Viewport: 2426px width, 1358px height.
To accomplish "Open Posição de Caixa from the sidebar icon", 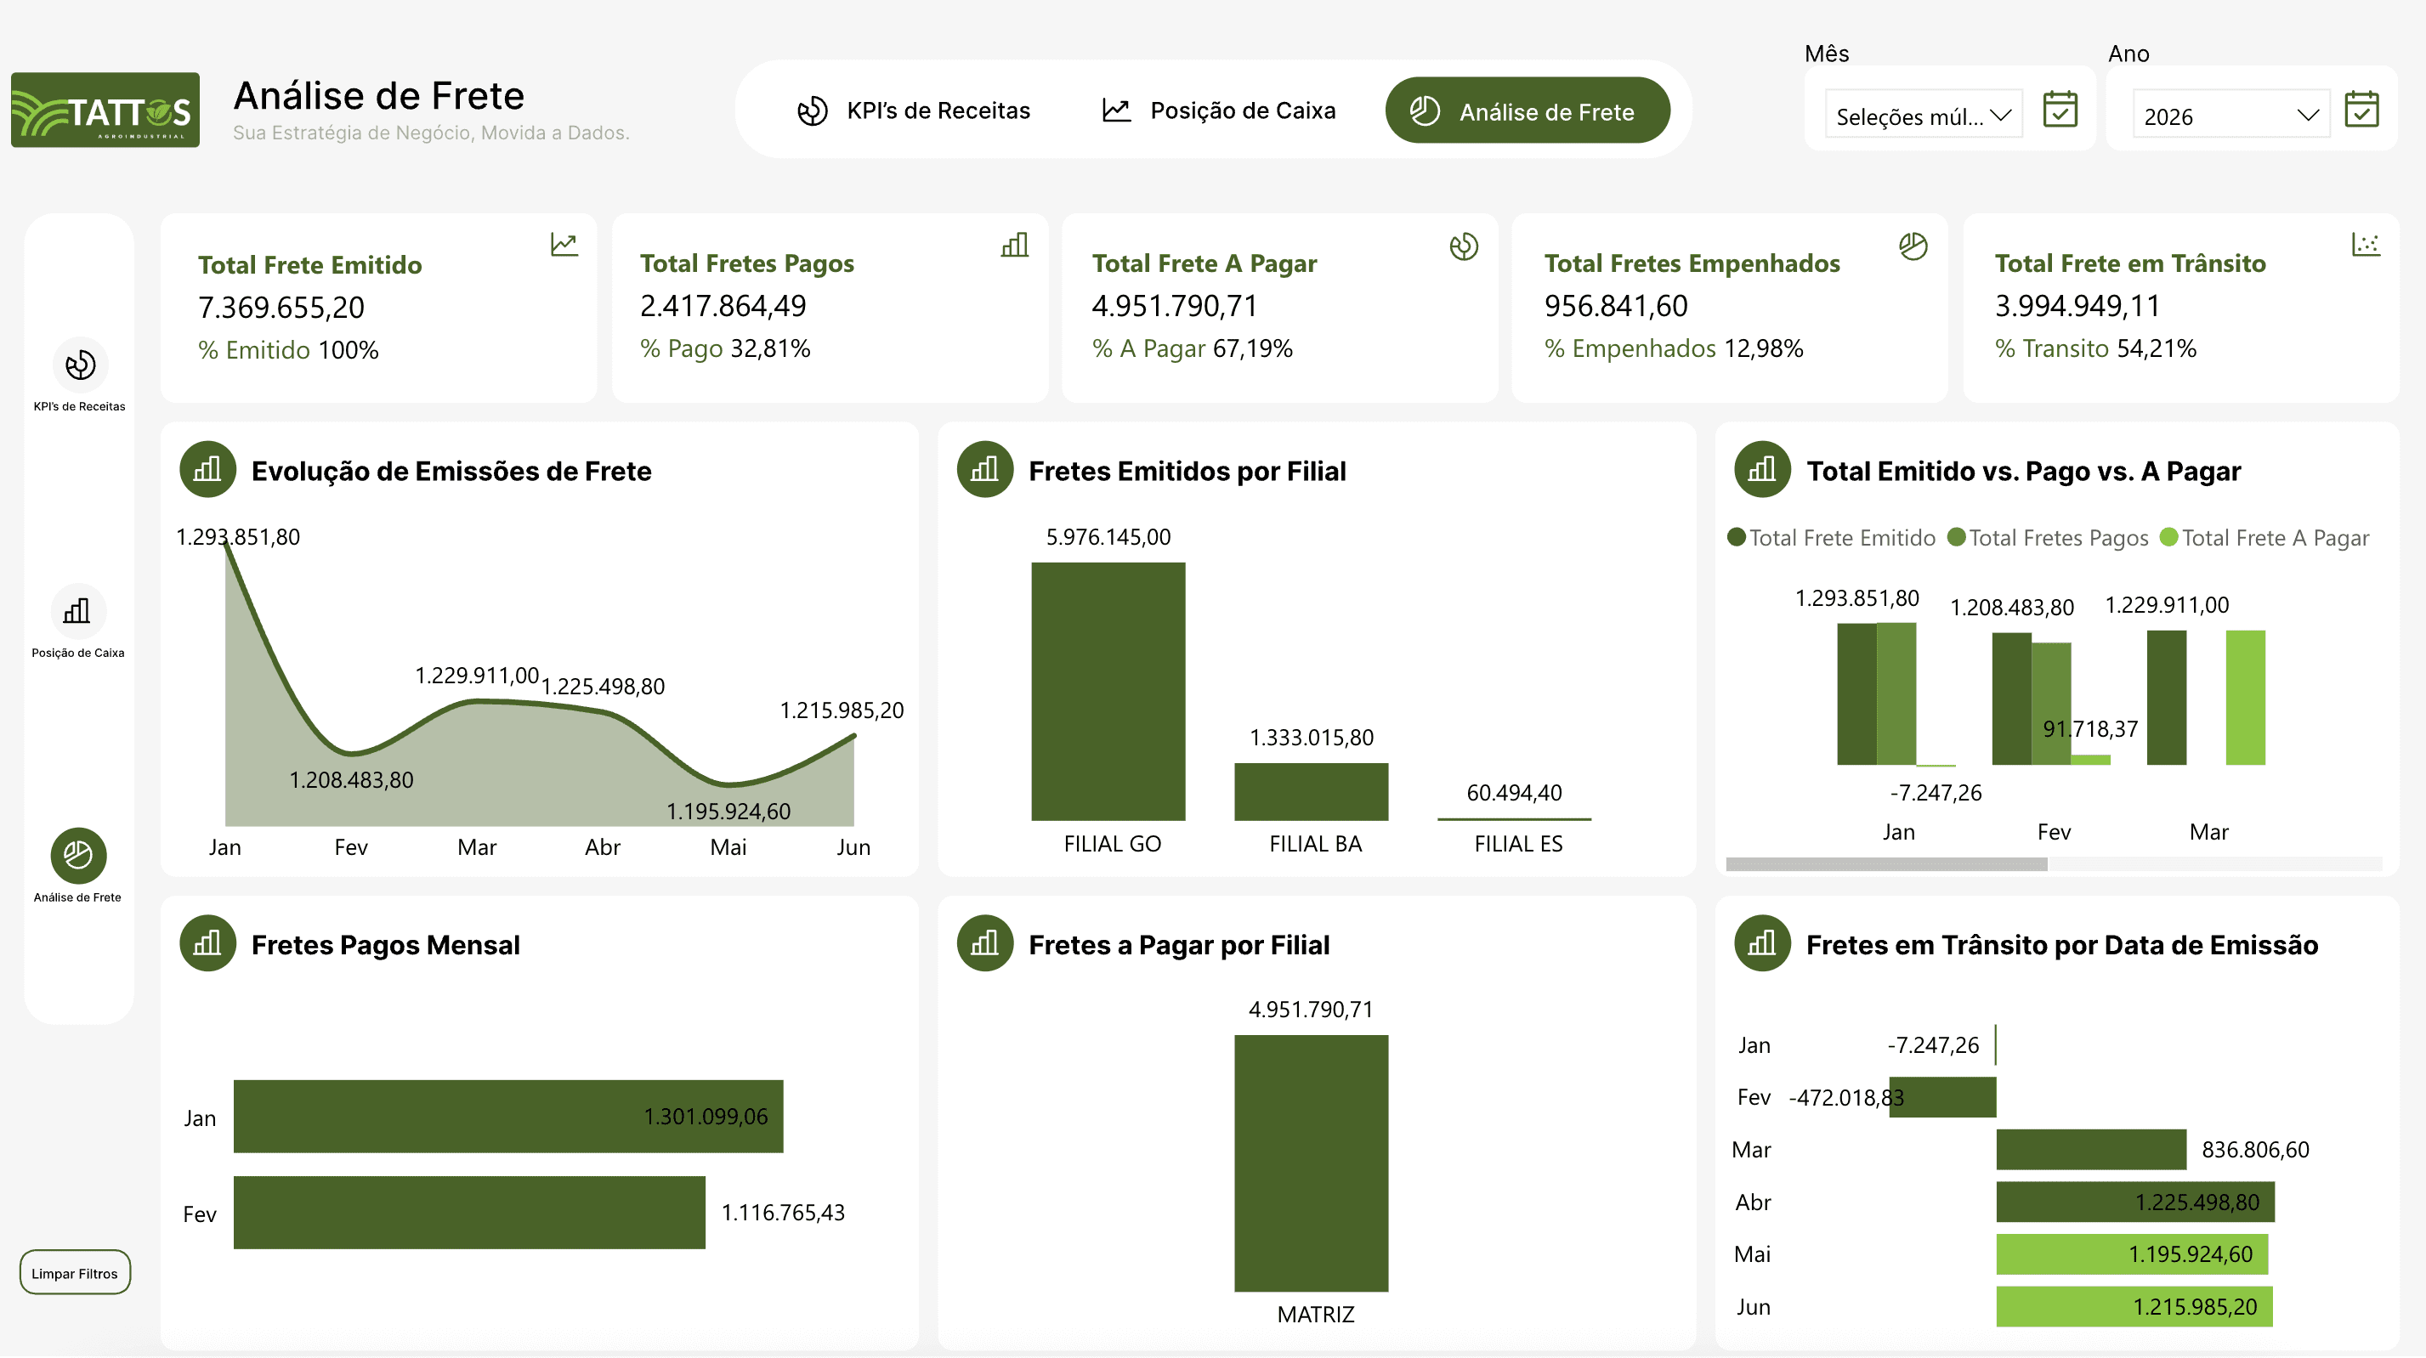I will 79,612.
